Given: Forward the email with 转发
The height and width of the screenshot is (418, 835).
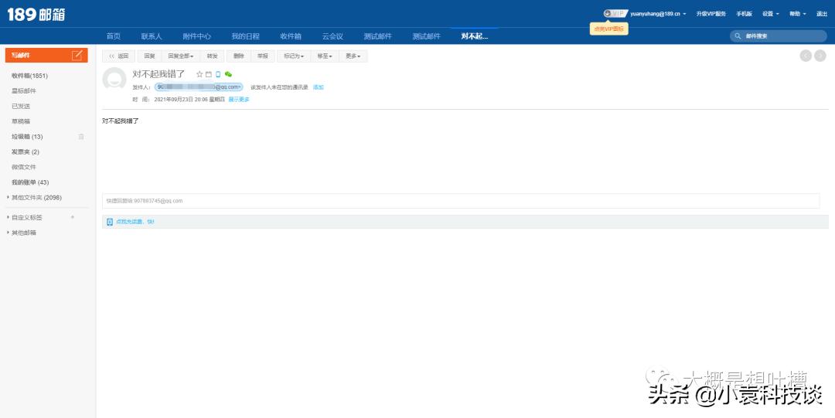Looking at the screenshot, I should click(x=212, y=56).
